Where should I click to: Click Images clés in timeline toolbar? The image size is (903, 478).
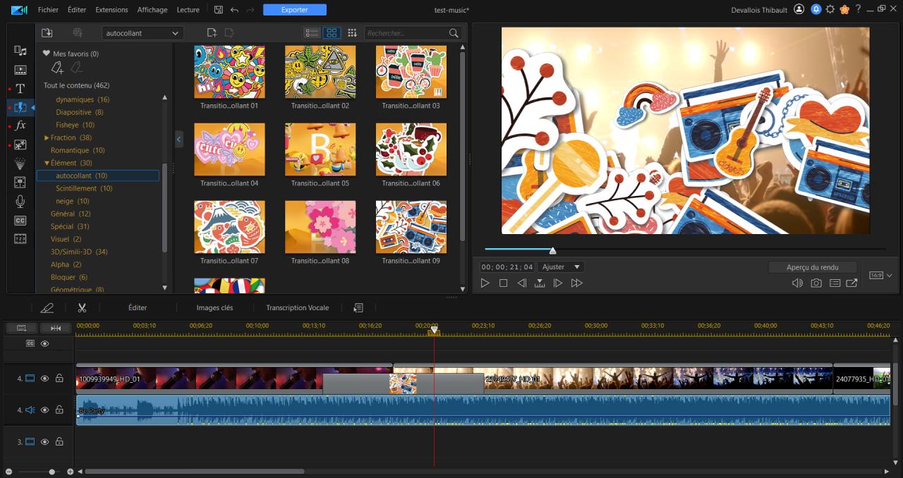pyautogui.click(x=214, y=307)
